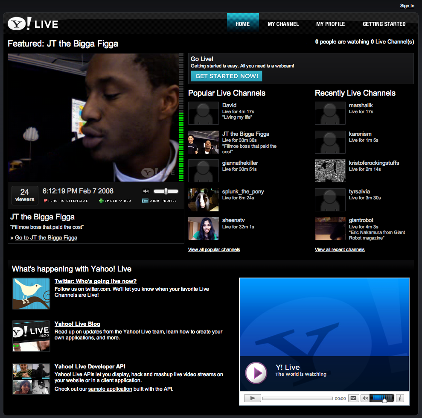Click the view profile card icon

[x=145, y=201]
